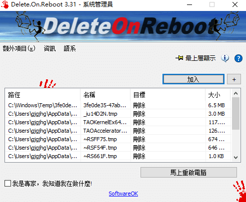Click 刪除 target in ~RSFF75.tmp row

[139, 139]
